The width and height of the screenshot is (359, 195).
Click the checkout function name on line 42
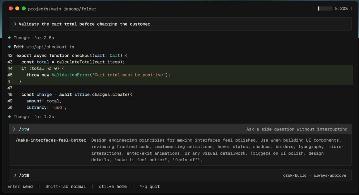pyautogui.click(x=82, y=56)
